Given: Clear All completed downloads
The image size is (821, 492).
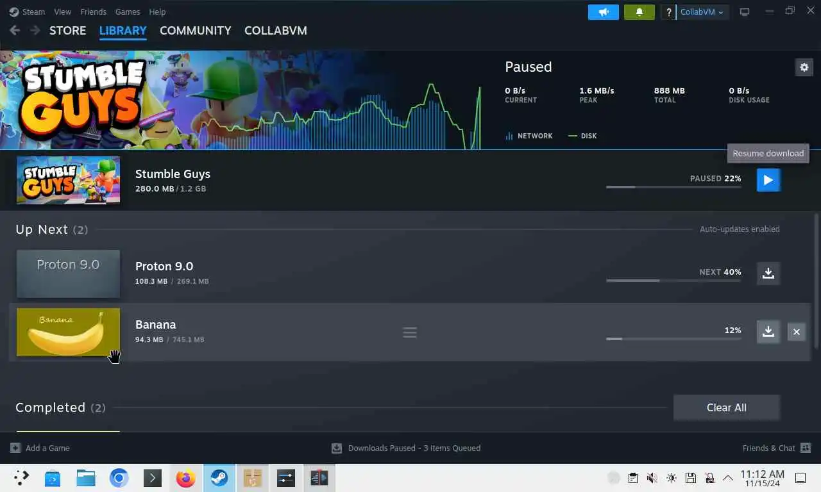Looking at the screenshot, I should point(727,407).
